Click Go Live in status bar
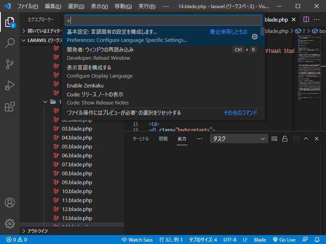The width and height of the screenshot is (326, 244). coord(284,240)
